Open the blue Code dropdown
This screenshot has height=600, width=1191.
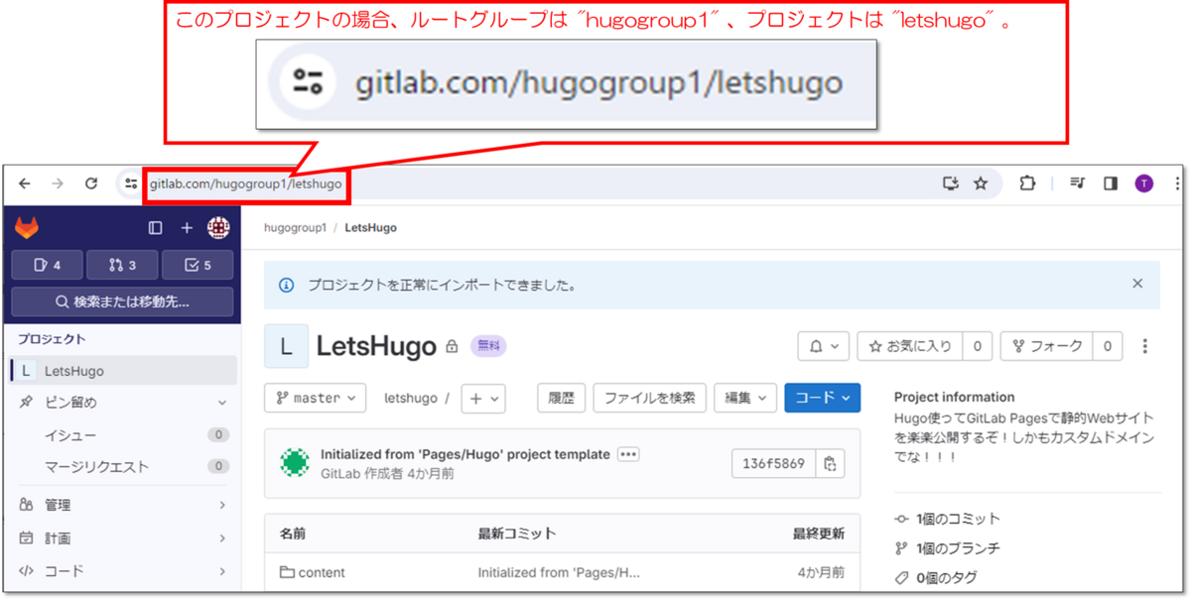pos(822,398)
